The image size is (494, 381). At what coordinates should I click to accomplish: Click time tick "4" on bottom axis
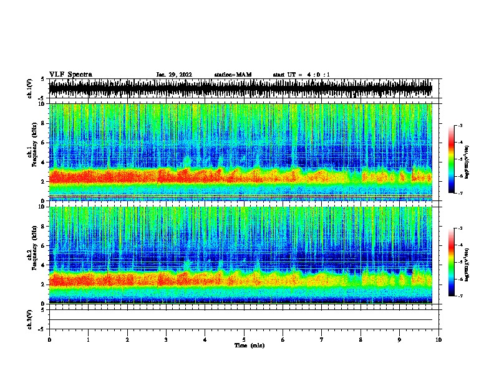click(205, 340)
